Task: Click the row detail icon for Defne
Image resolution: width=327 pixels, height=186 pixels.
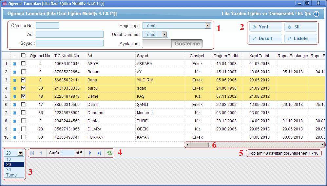Action: point(14,96)
